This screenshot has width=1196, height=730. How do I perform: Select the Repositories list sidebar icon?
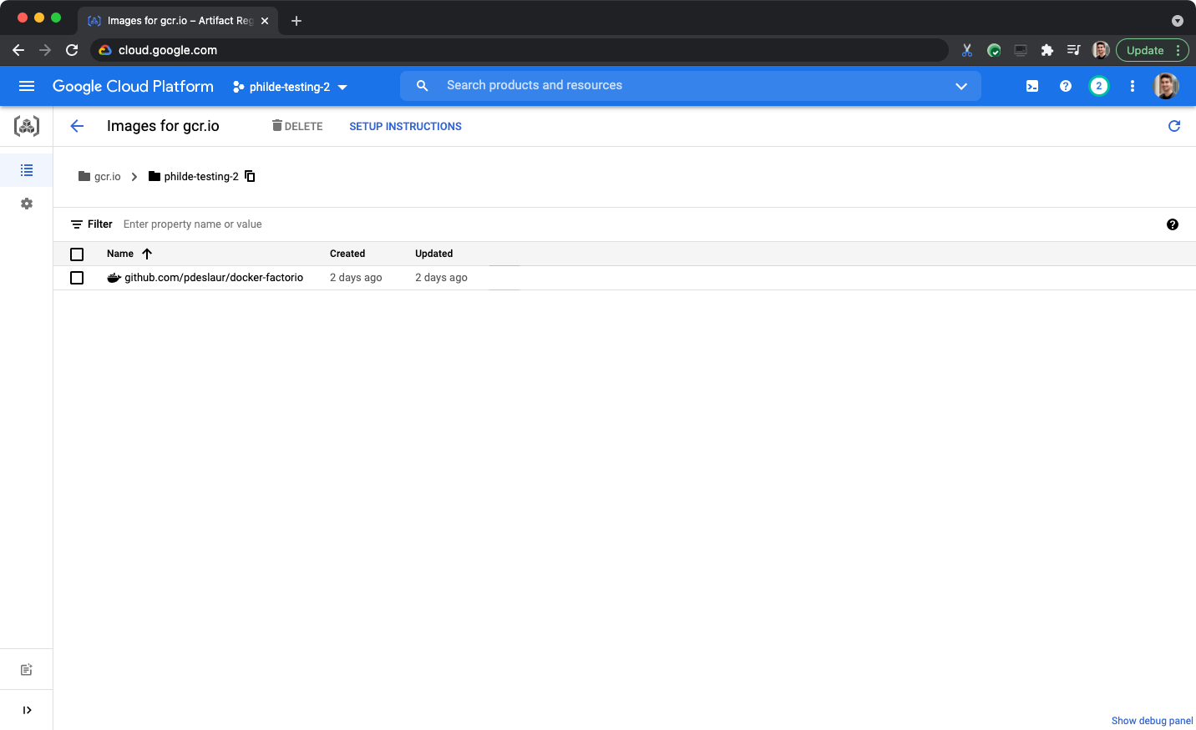(27, 170)
